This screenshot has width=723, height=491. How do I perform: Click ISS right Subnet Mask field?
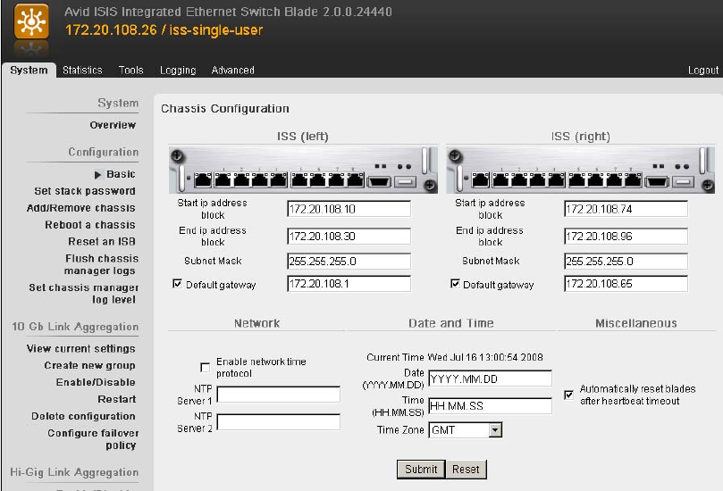point(626,262)
